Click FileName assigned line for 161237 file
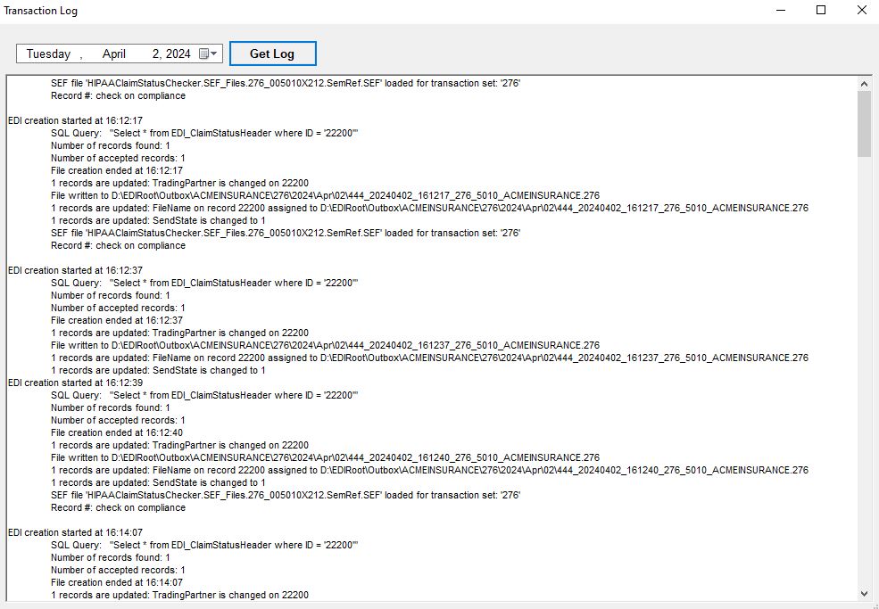Screen dimensions: 879x609 pos(429,358)
